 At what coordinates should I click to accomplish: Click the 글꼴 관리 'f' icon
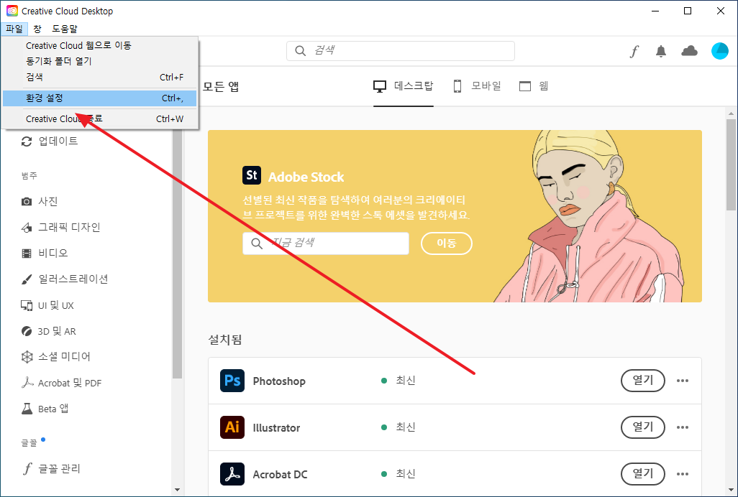[x=27, y=469]
